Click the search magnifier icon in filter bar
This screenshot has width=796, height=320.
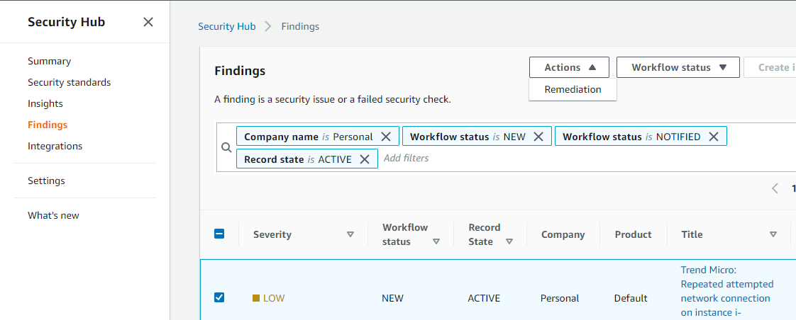(x=226, y=147)
